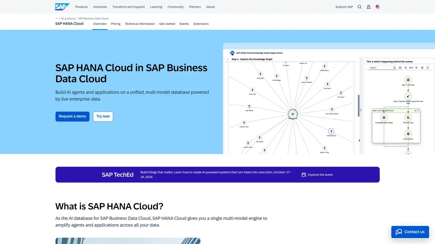Click the Samuel Ball person node
Viewport: 435px width, 244px height.
pos(252,90)
